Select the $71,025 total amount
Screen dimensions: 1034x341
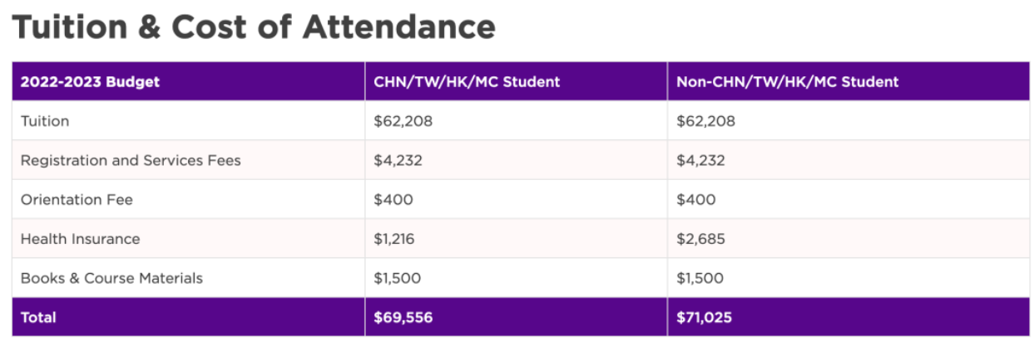[705, 318]
